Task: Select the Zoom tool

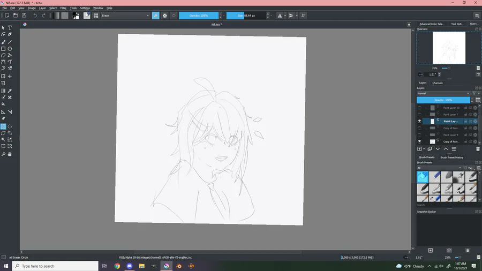Action: click(x=3, y=154)
